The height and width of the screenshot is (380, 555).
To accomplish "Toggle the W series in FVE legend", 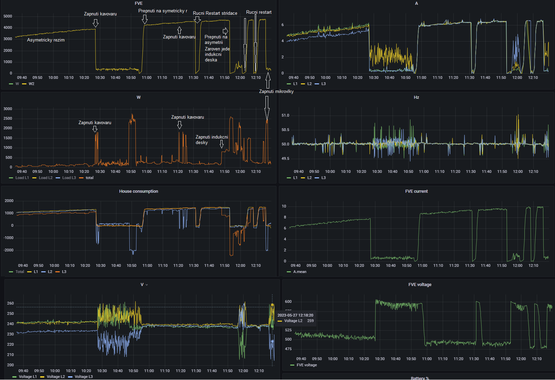I will pyautogui.click(x=17, y=84).
